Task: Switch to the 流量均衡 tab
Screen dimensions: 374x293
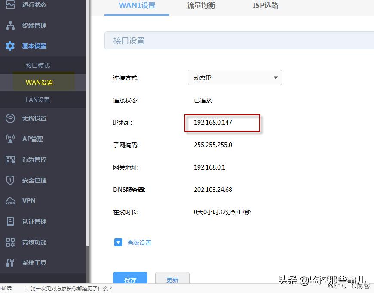Action: pos(200,6)
